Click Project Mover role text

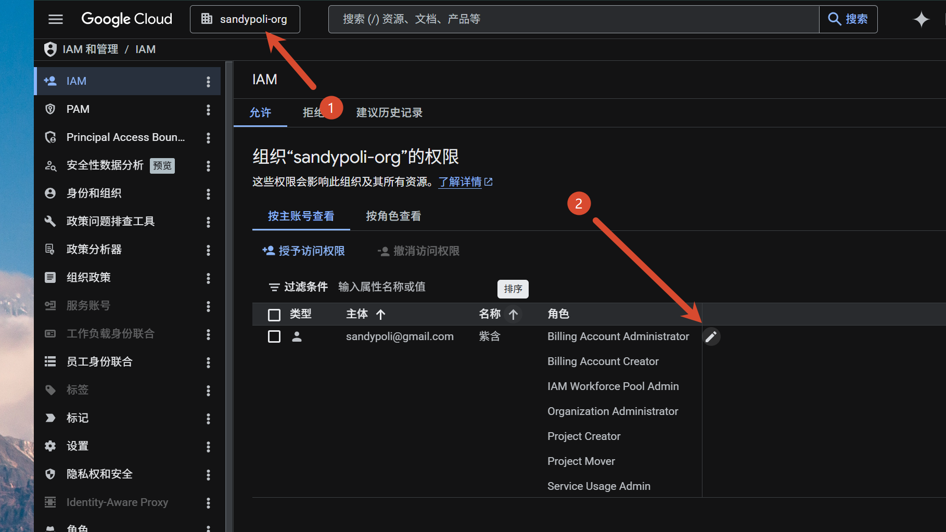581,461
